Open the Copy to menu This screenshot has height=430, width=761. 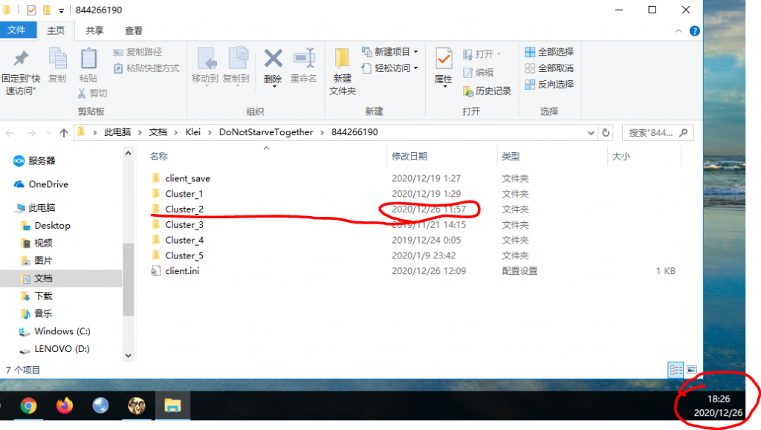click(236, 67)
